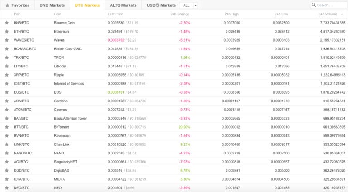Switch to USDⓈ Markets tab

(x=161, y=5)
